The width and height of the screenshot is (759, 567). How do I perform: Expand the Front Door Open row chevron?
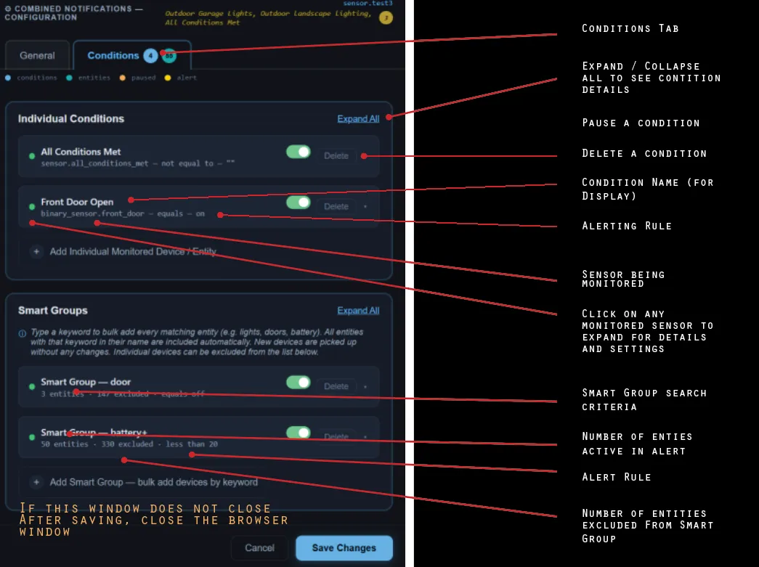pyautogui.click(x=365, y=207)
